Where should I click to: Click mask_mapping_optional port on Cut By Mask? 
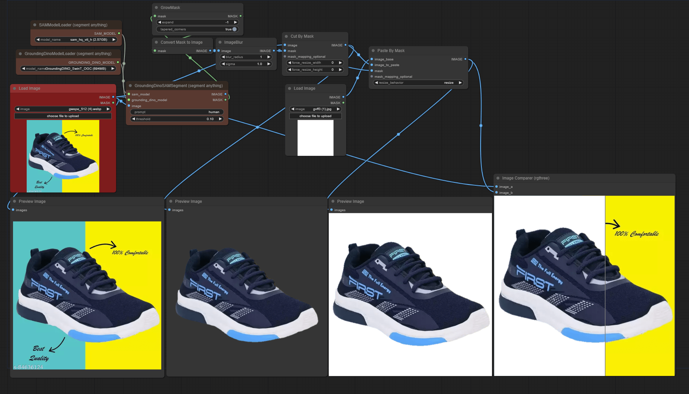285,57
